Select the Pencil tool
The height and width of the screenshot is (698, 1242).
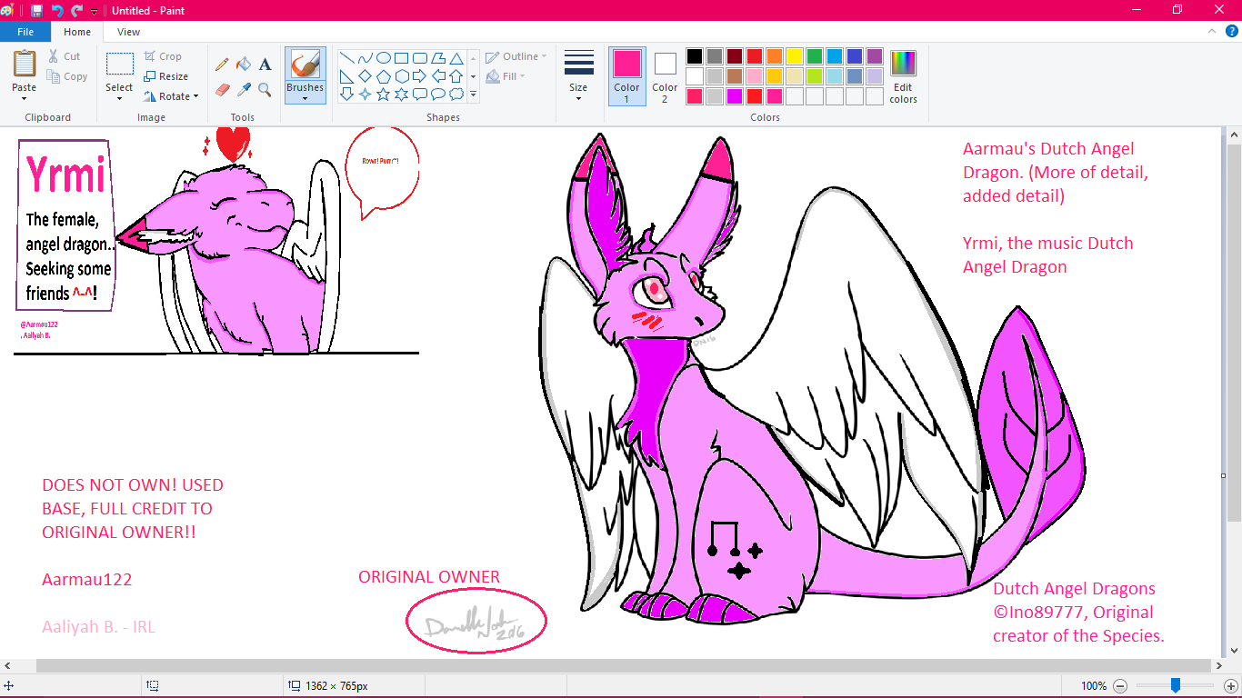click(222, 65)
